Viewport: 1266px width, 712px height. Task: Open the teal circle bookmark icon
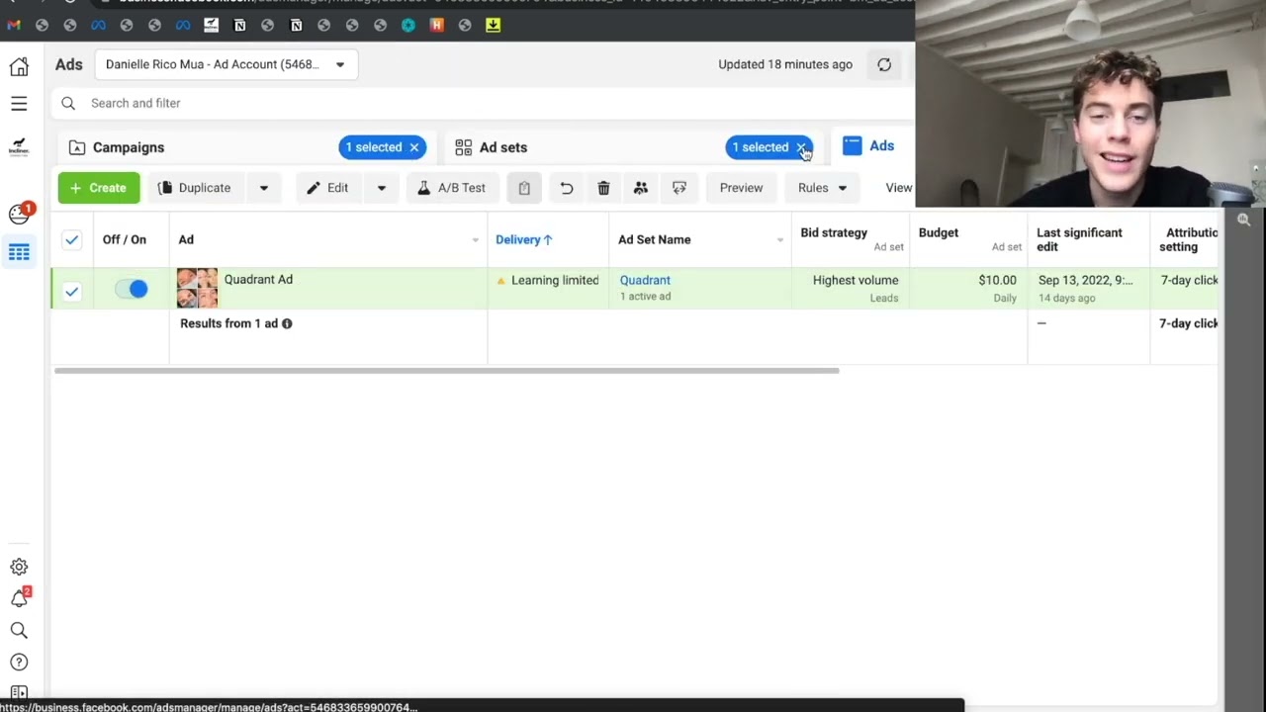click(408, 25)
